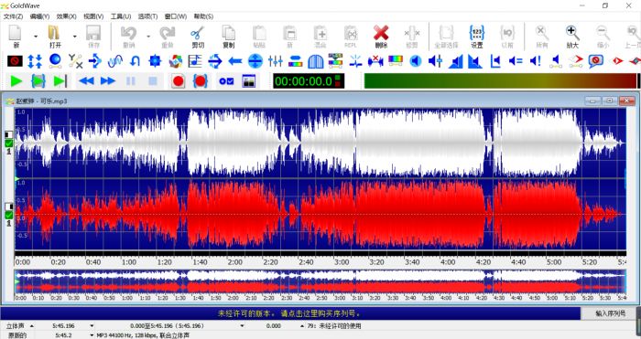Screen dimensions: 641x339
Task: Open a file with 打开 folder icon
Action: coord(55,37)
